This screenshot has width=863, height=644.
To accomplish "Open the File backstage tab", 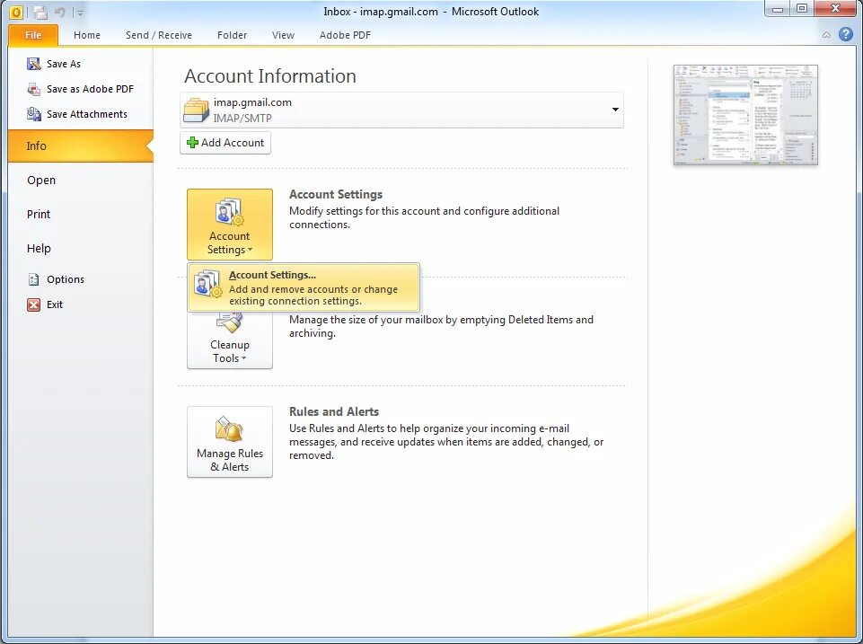I will (x=33, y=35).
